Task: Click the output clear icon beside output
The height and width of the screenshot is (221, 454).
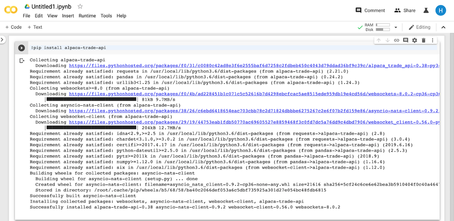Action: [22, 60]
